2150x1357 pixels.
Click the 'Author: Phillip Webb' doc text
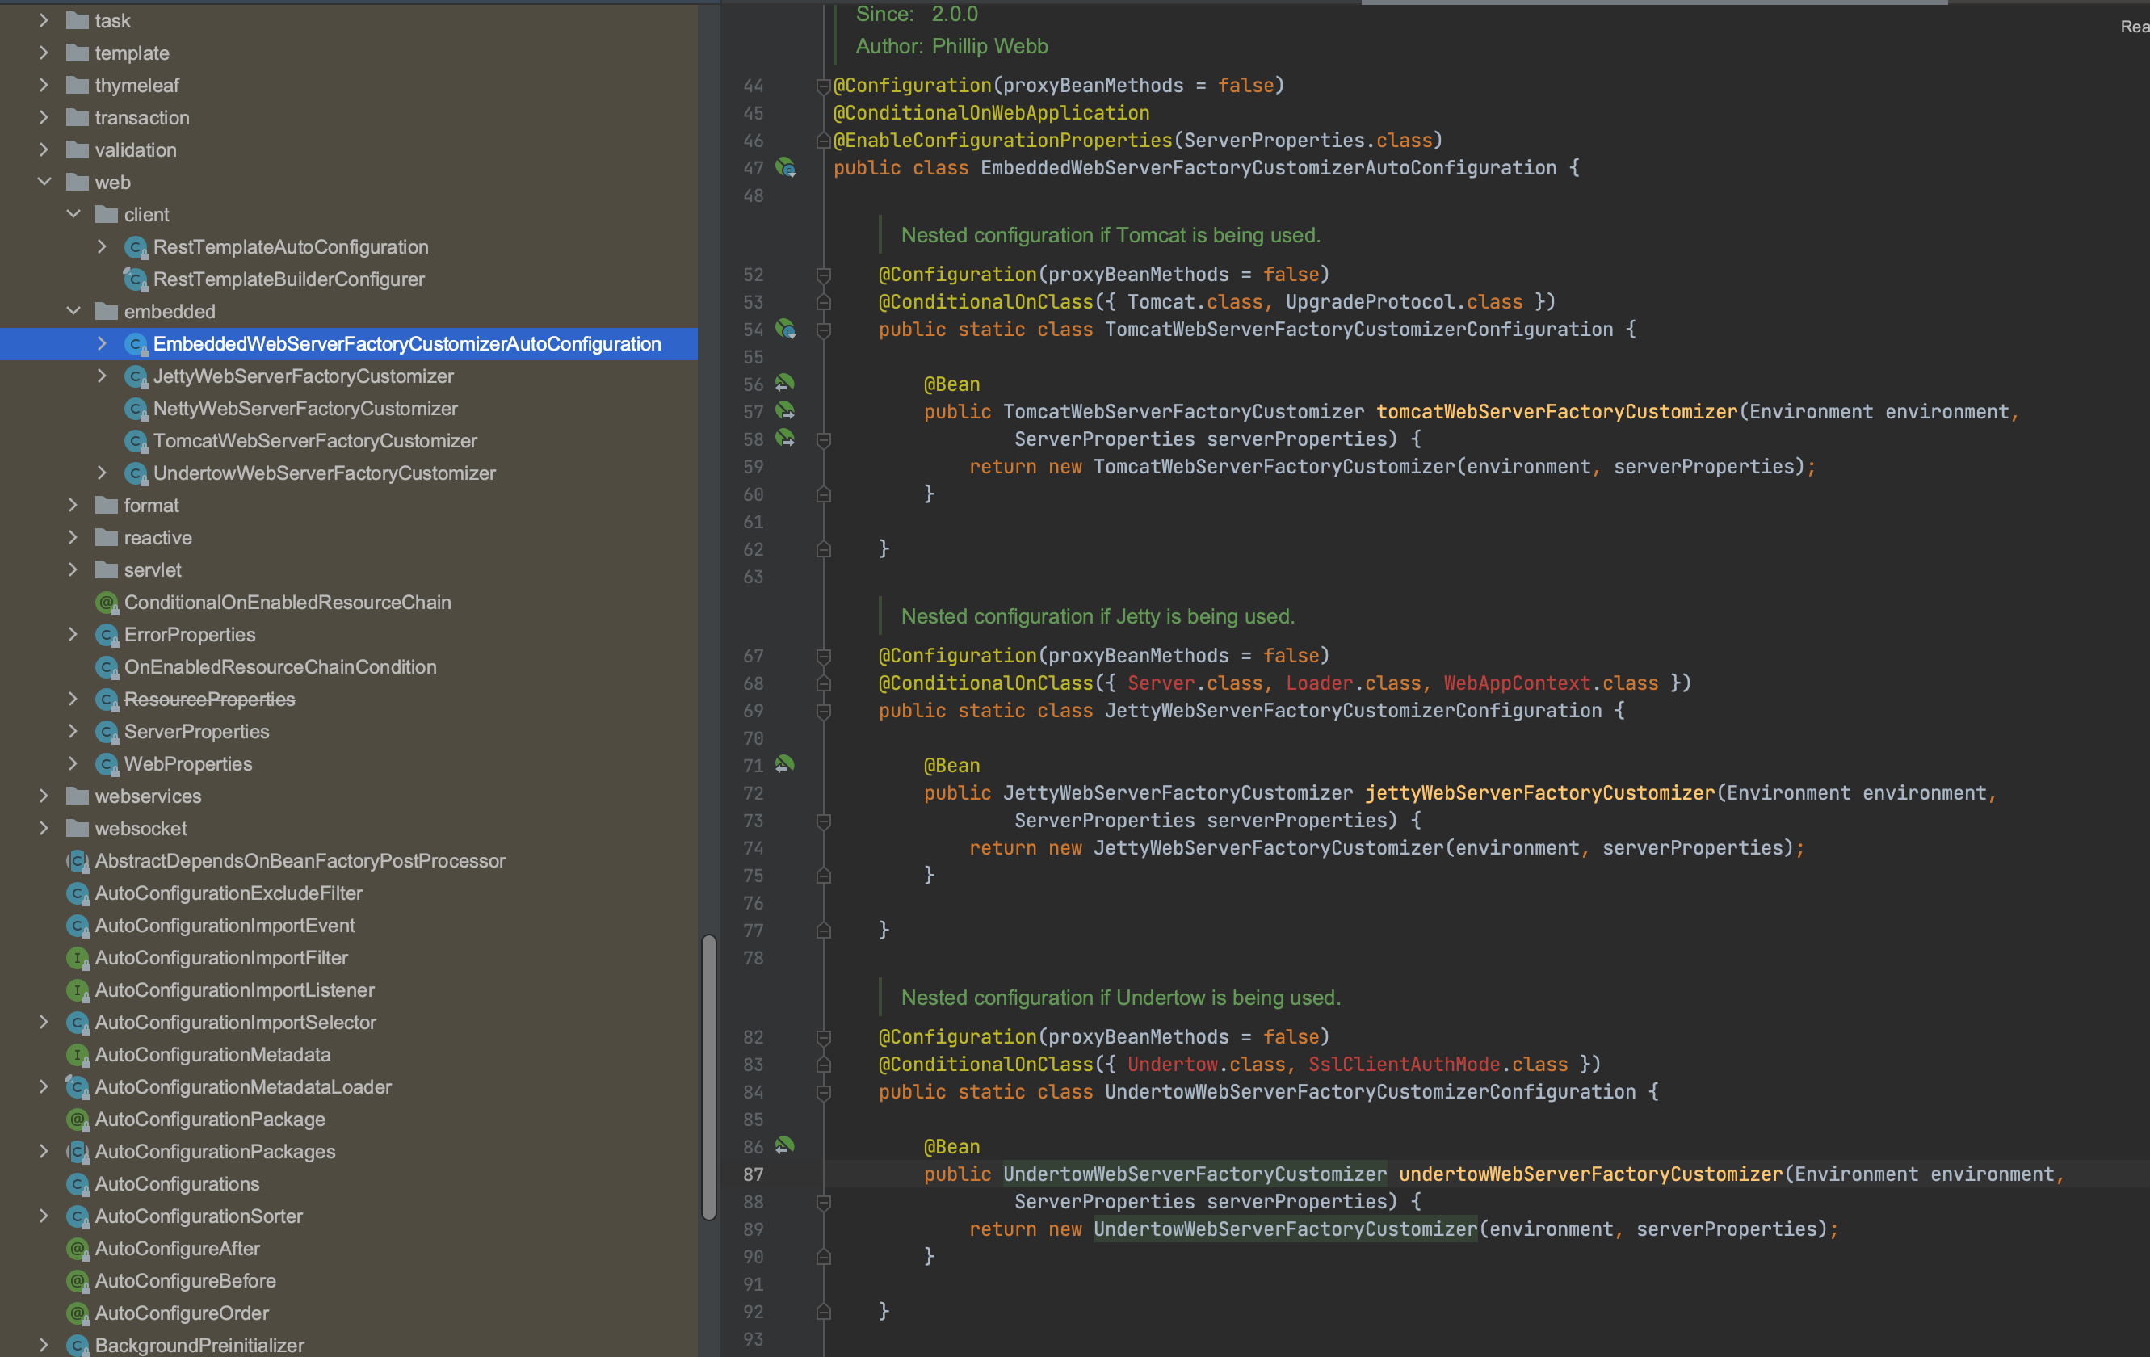click(951, 46)
